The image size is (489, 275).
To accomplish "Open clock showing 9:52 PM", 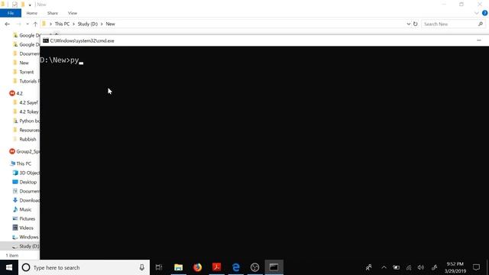I will point(455,267).
